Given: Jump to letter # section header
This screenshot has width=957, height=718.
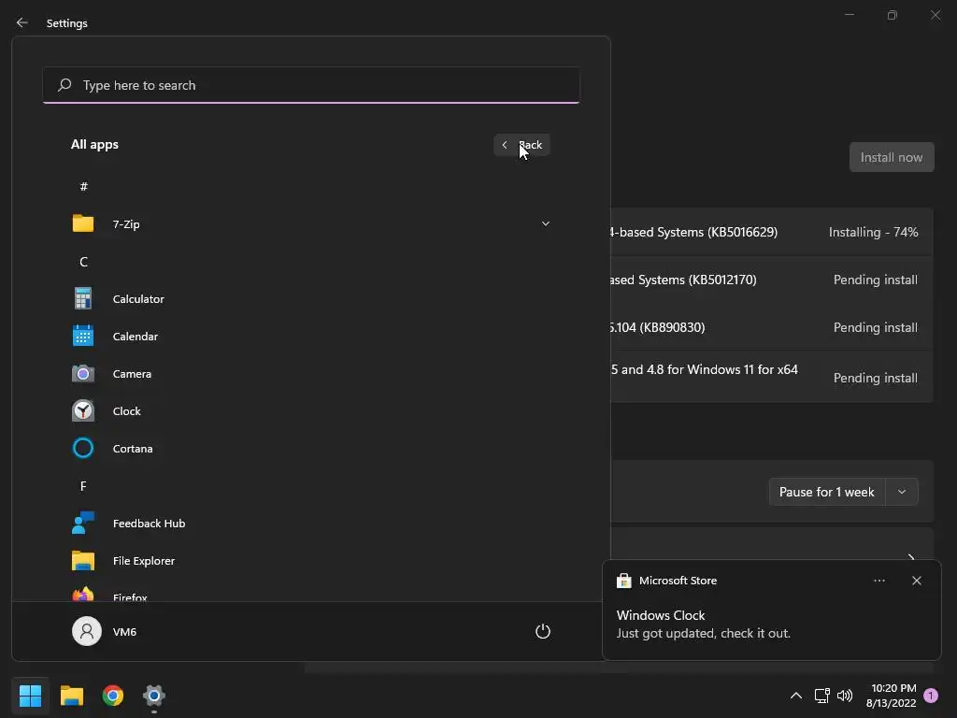Looking at the screenshot, I should pos(83,186).
